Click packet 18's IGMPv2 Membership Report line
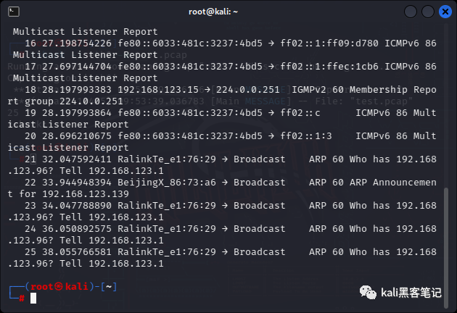This screenshot has height=313, width=457. [222, 95]
